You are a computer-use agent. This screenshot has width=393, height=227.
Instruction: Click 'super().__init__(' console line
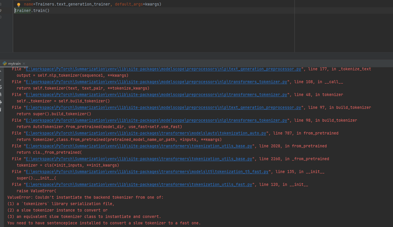[x=36, y=178]
